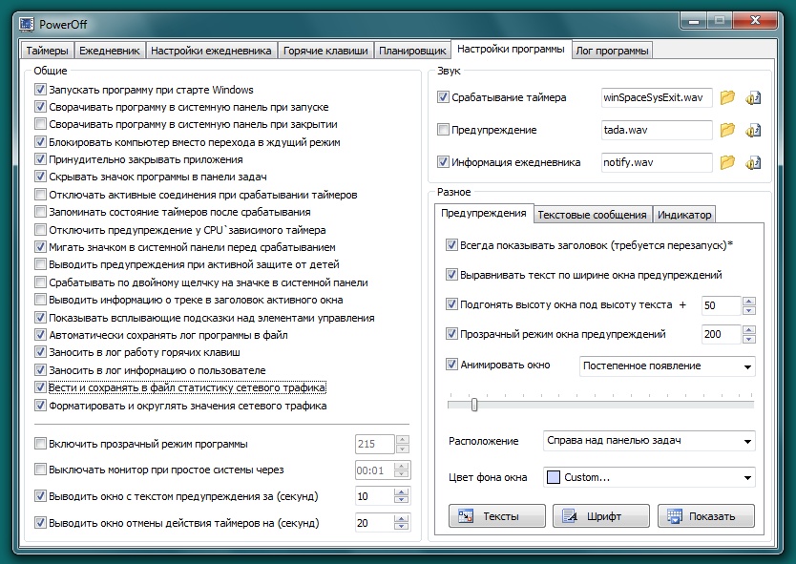Click the warning seconds field showing 10
This screenshot has height=564, width=796.
(375, 496)
